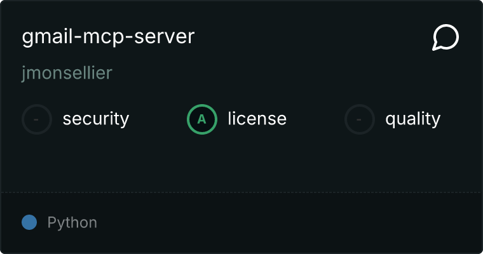Select the license label text

257,119
